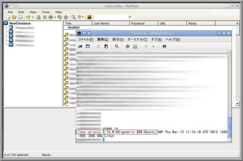Click the Terminal next tab right arrow
Image resolution: width=243 pixels, height=161 pixels.
pos(153,46)
